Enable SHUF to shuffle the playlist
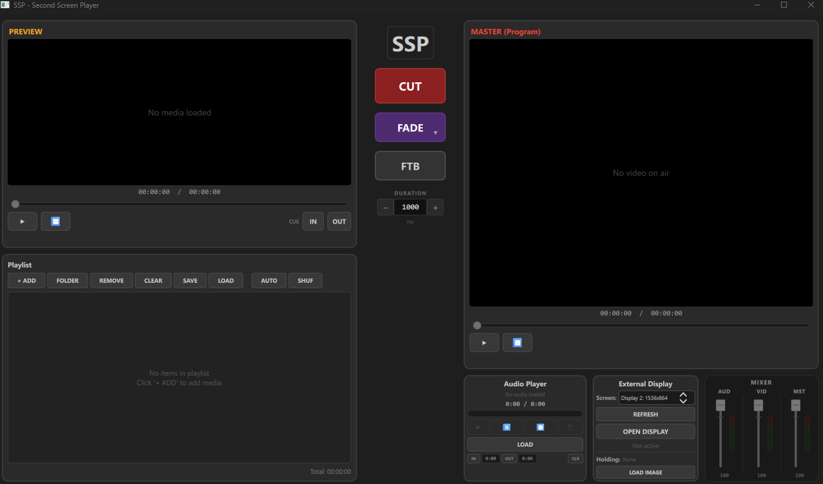 click(305, 280)
